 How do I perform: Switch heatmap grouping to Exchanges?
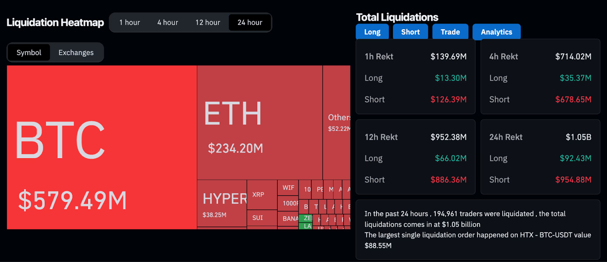tap(76, 53)
